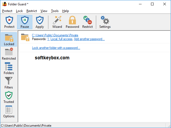Select the Filters funnel view
The height and width of the screenshot is (128, 171).
9,83
